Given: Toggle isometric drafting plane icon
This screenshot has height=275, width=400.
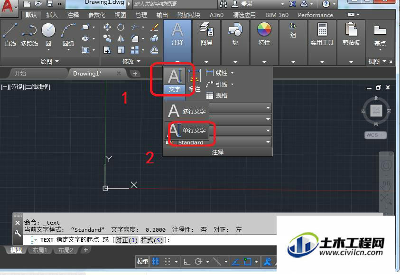Looking at the screenshot, I should [217, 262].
